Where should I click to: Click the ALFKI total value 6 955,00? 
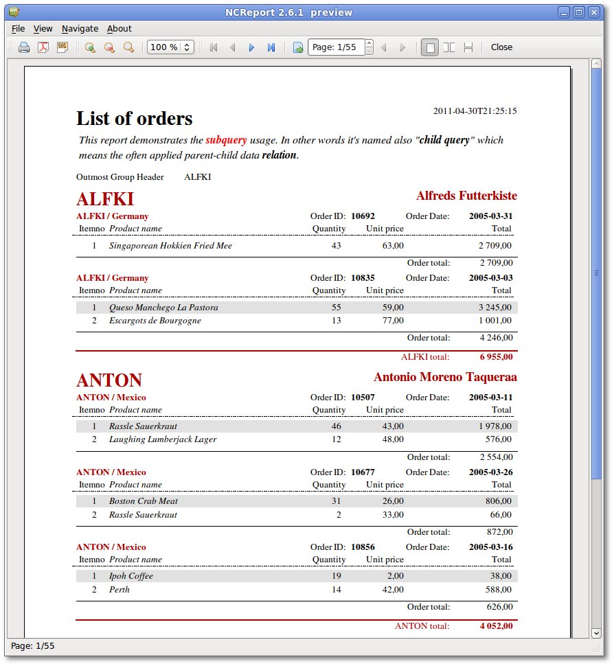(497, 357)
